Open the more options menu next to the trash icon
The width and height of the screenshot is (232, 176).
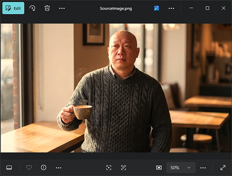tap(62, 8)
